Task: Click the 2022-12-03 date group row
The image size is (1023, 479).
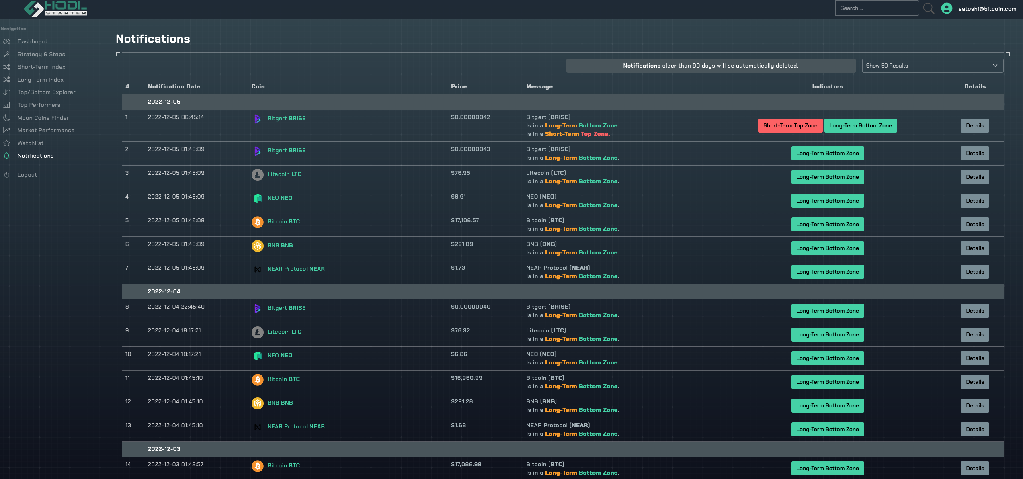Action: pos(563,449)
